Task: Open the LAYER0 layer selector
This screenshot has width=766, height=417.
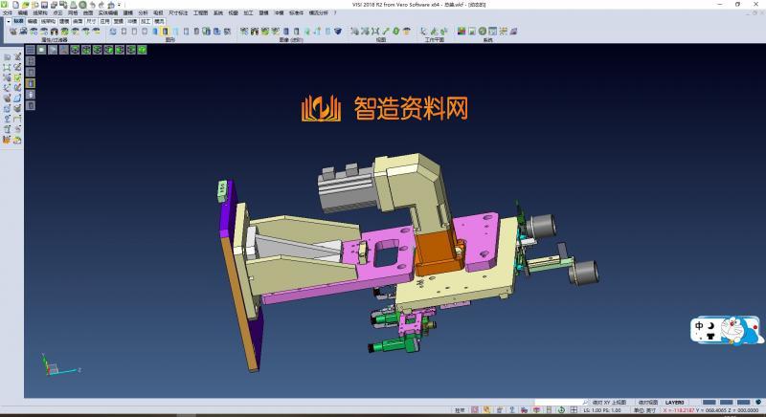Action: (x=674, y=402)
